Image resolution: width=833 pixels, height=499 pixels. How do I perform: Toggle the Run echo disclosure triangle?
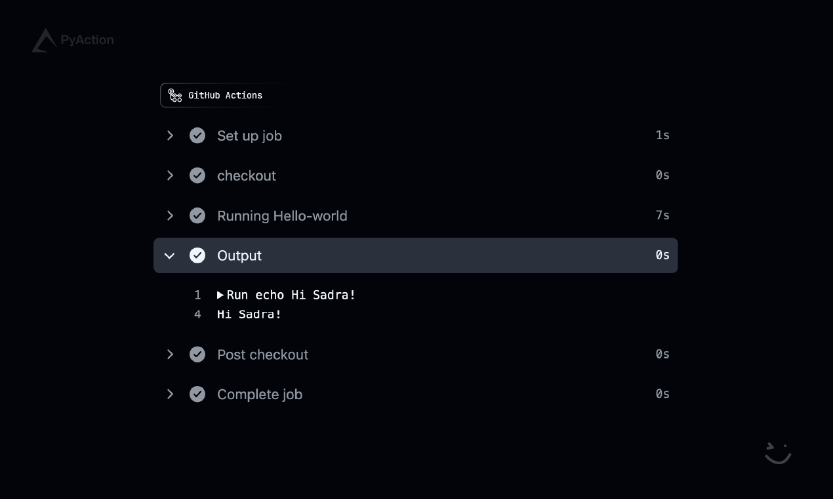coord(220,295)
